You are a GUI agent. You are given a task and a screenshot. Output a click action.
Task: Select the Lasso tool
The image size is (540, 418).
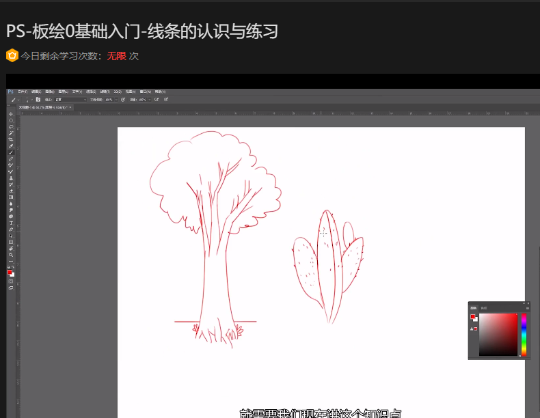coord(11,126)
